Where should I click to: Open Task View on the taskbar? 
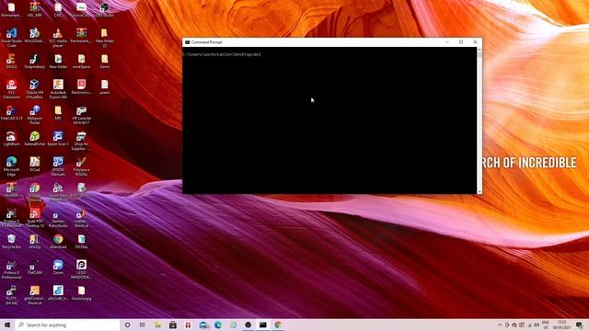coord(143,325)
